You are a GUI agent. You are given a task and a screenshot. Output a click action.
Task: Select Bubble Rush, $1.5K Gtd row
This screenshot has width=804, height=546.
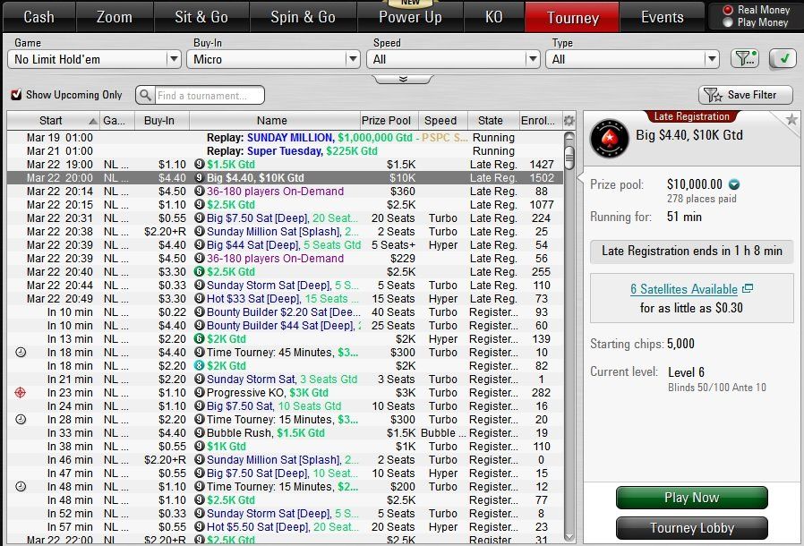coord(285,432)
